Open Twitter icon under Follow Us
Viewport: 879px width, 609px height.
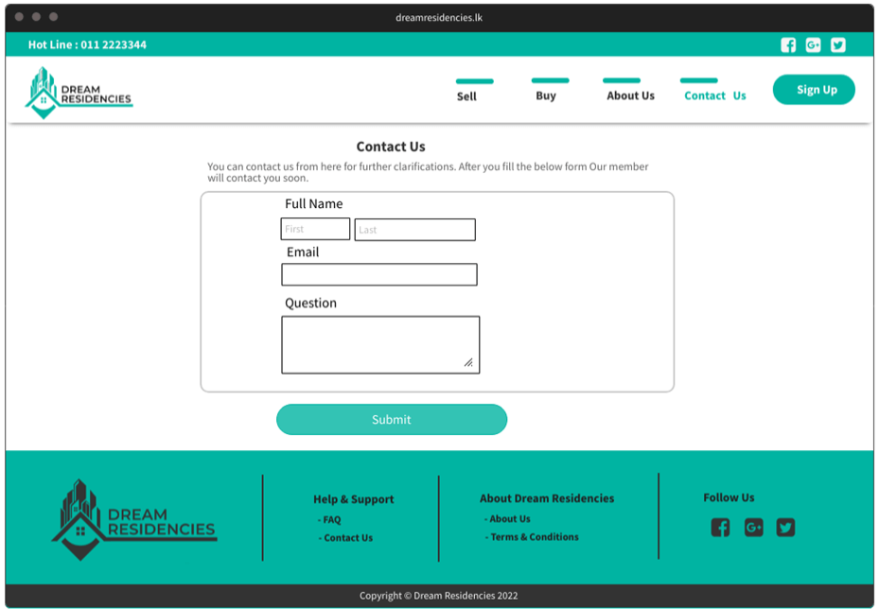click(x=785, y=528)
